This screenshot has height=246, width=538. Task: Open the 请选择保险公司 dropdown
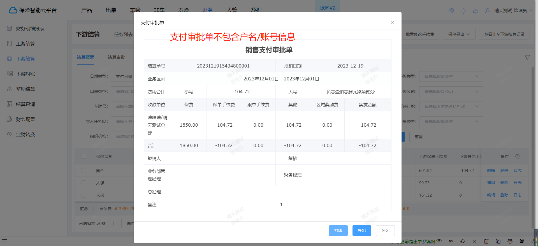pos(451,92)
